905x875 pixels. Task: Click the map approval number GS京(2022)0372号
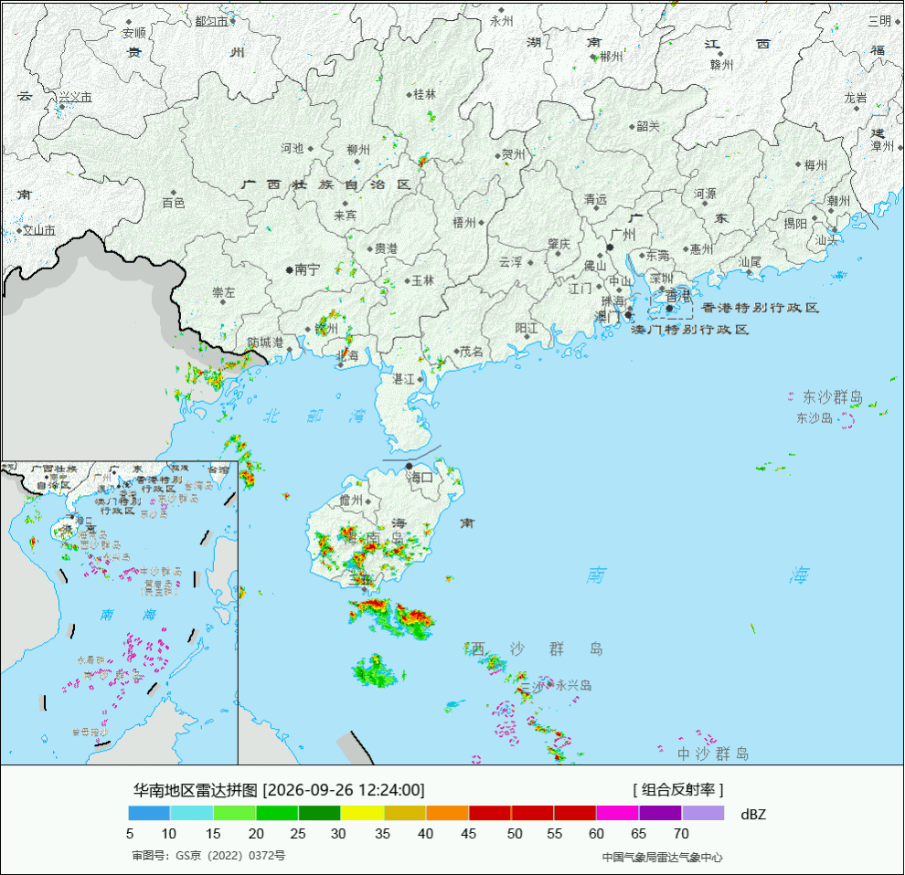[x=208, y=856]
